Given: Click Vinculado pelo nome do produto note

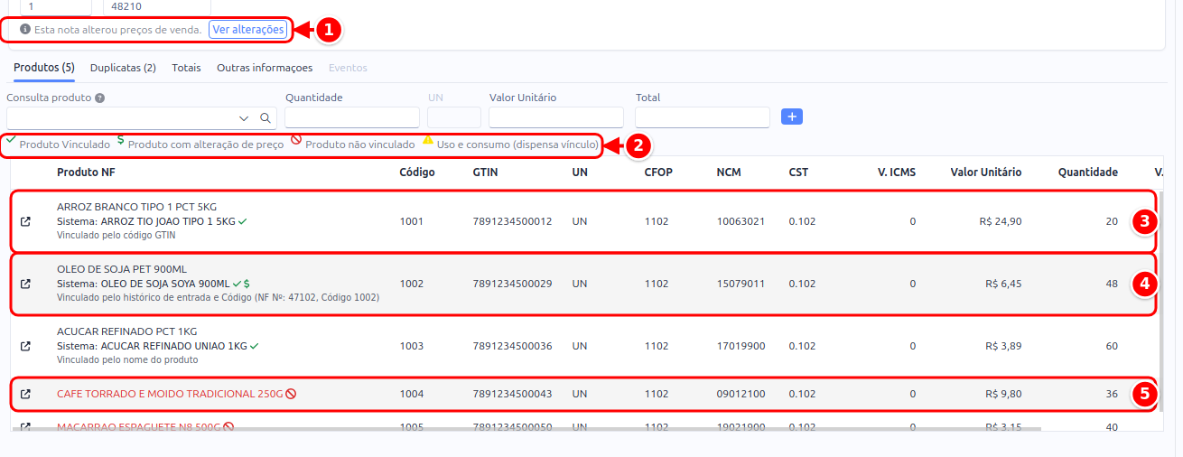Looking at the screenshot, I should [127, 359].
